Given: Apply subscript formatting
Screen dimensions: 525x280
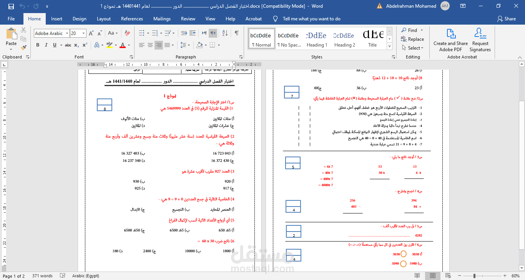Looking at the screenshot, I should pyautogui.click(x=77, y=45).
